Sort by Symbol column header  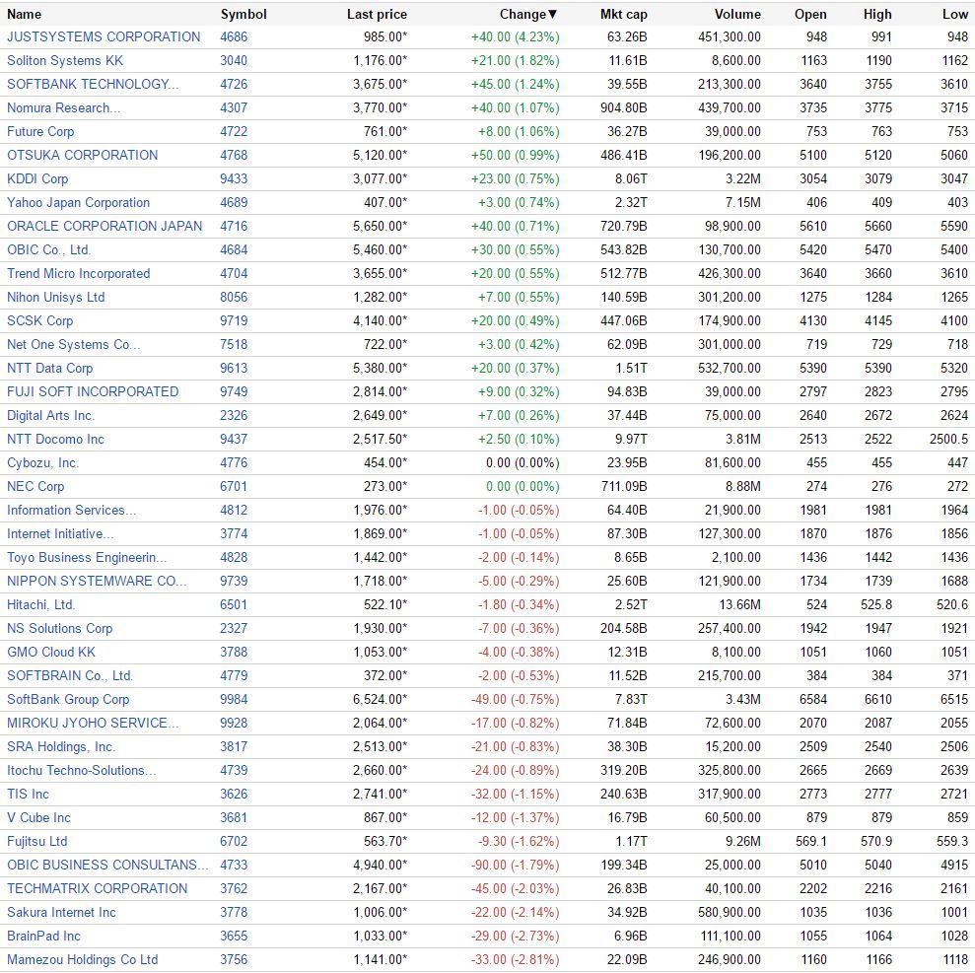(x=244, y=15)
